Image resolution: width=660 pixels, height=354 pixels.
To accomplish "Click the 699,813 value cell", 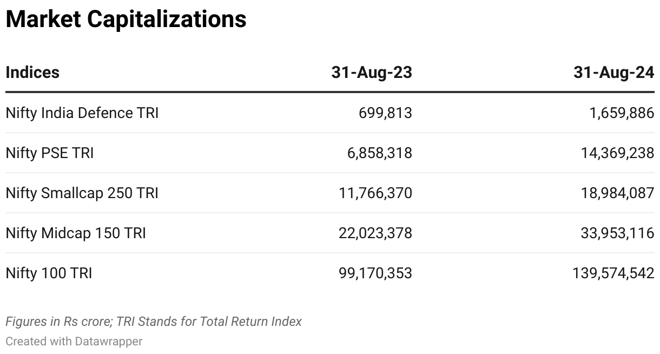I will tap(385, 113).
